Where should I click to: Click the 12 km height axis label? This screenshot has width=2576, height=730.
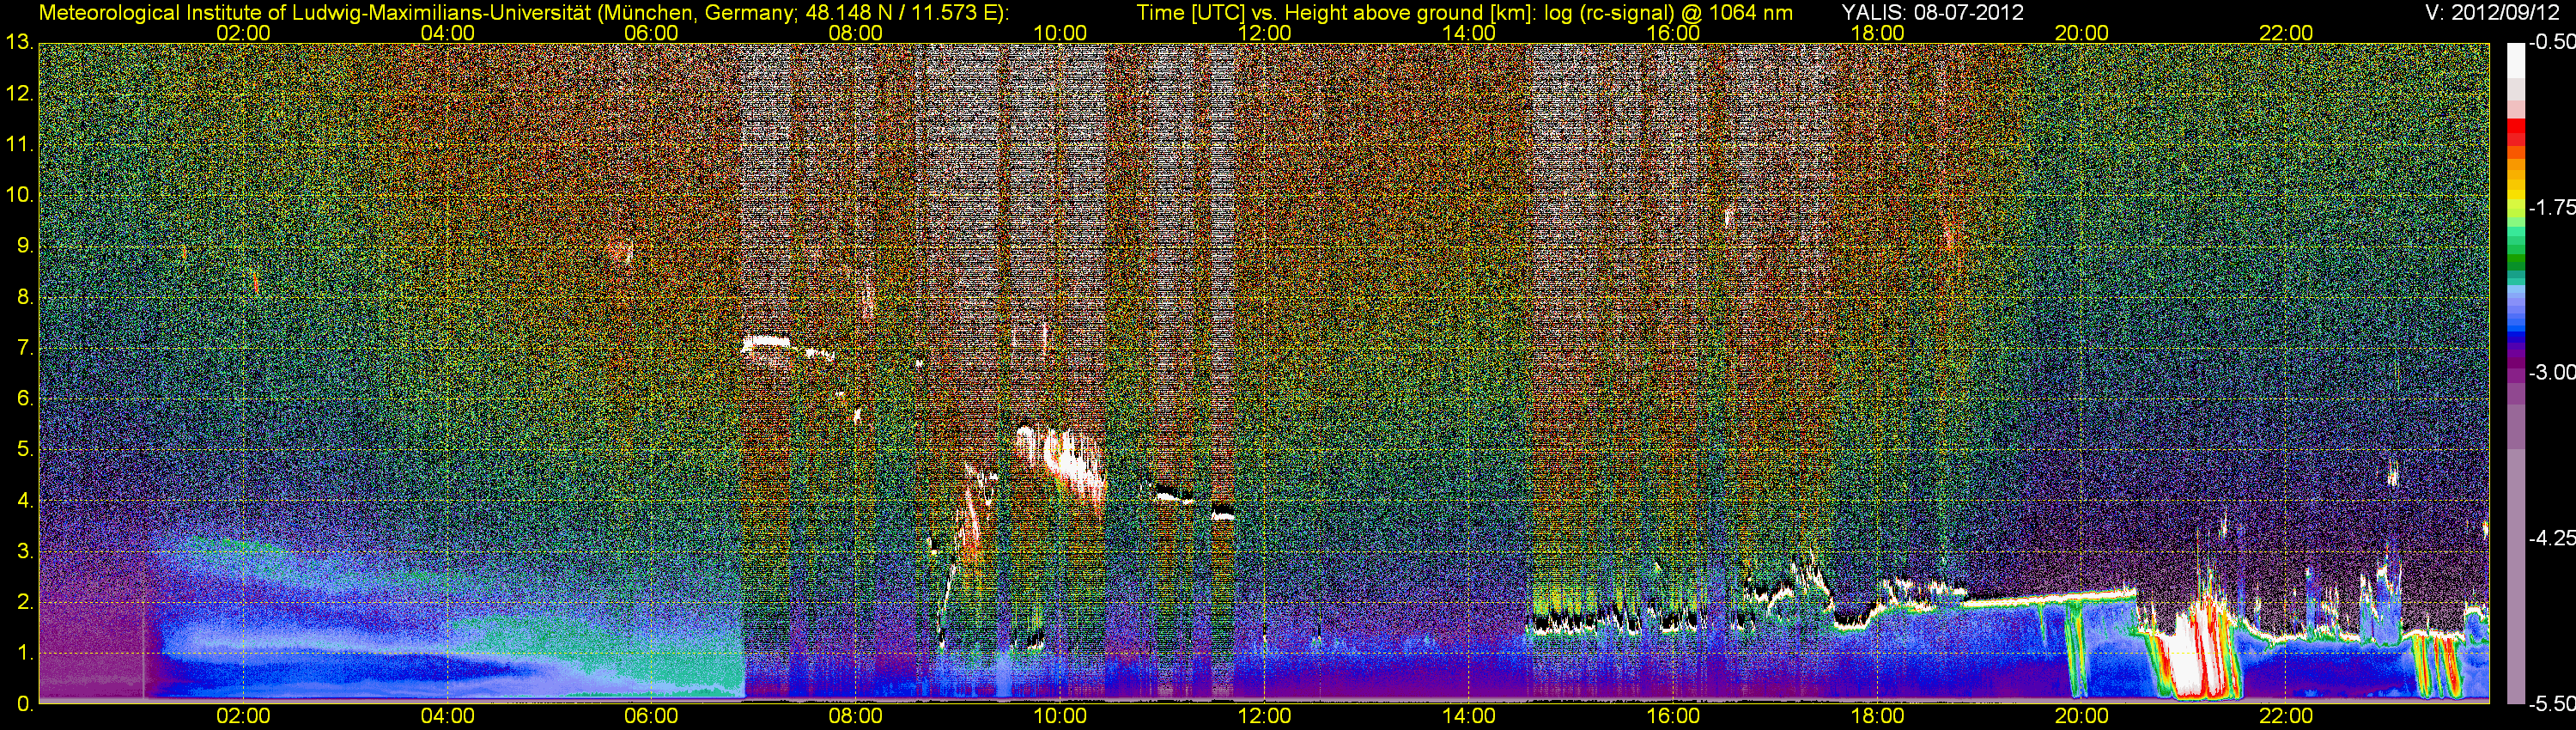coord(19,94)
